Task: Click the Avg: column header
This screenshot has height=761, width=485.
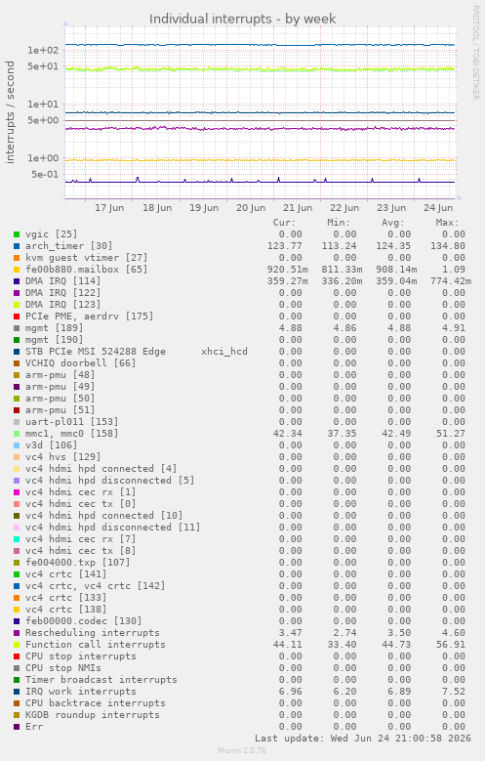Action: click(x=393, y=223)
